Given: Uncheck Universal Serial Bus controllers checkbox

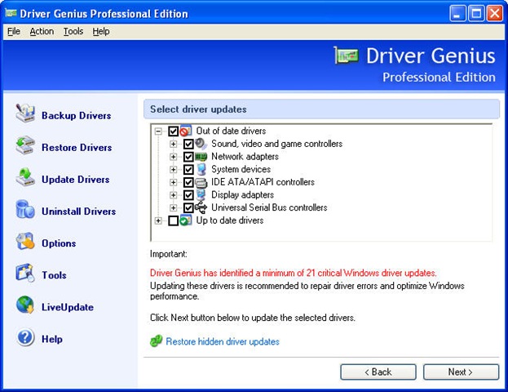Looking at the screenshot, I should click(188, 207).
